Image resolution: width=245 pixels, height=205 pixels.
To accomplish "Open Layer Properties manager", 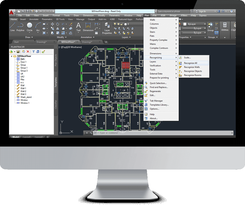I will [x=107, y=28].
